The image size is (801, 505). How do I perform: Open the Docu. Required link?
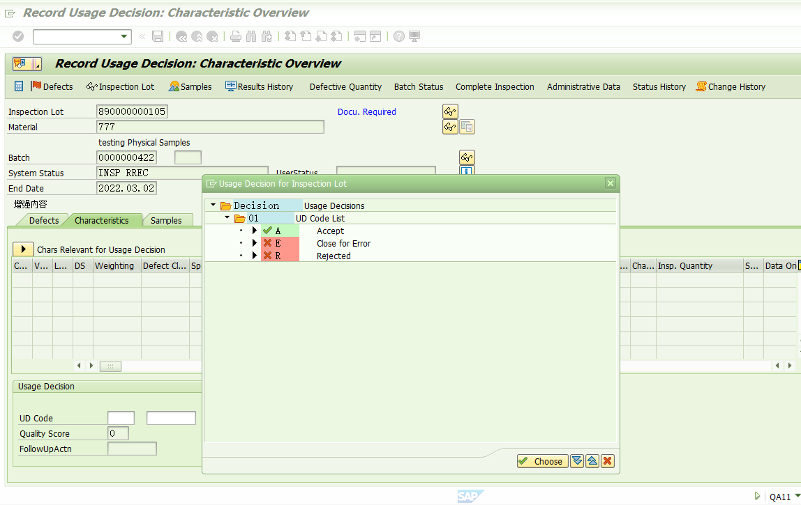tap(366, 111)
